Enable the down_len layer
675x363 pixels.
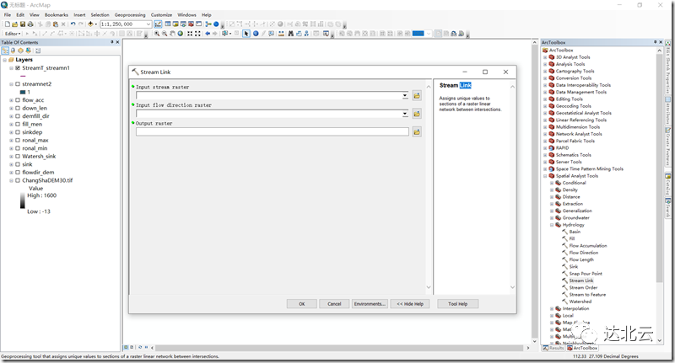[18, 109]
